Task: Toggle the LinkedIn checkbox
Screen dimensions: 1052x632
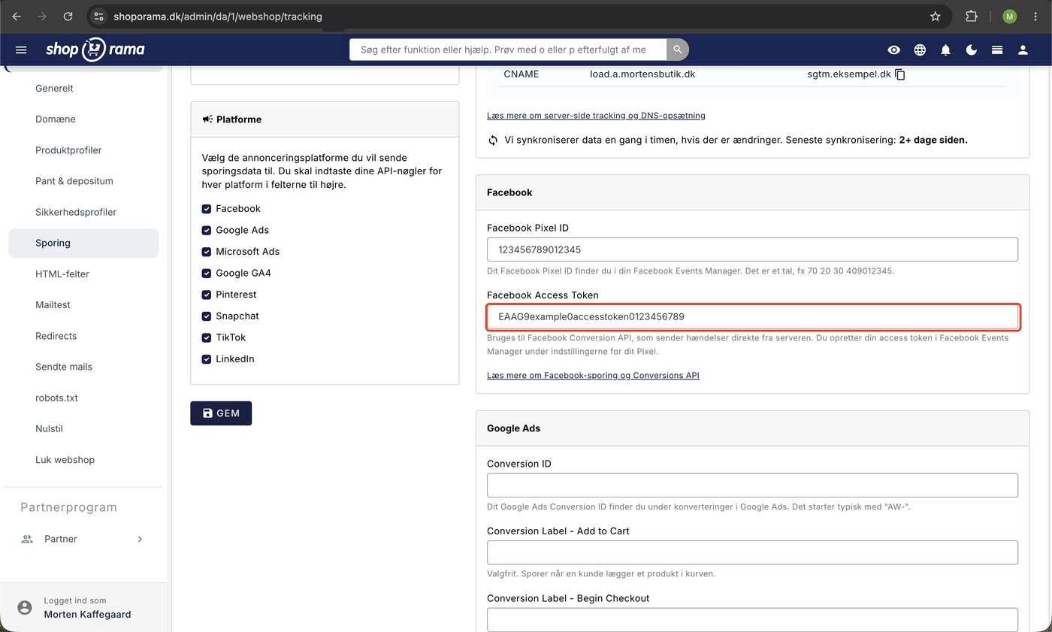Action: point(206,358)
